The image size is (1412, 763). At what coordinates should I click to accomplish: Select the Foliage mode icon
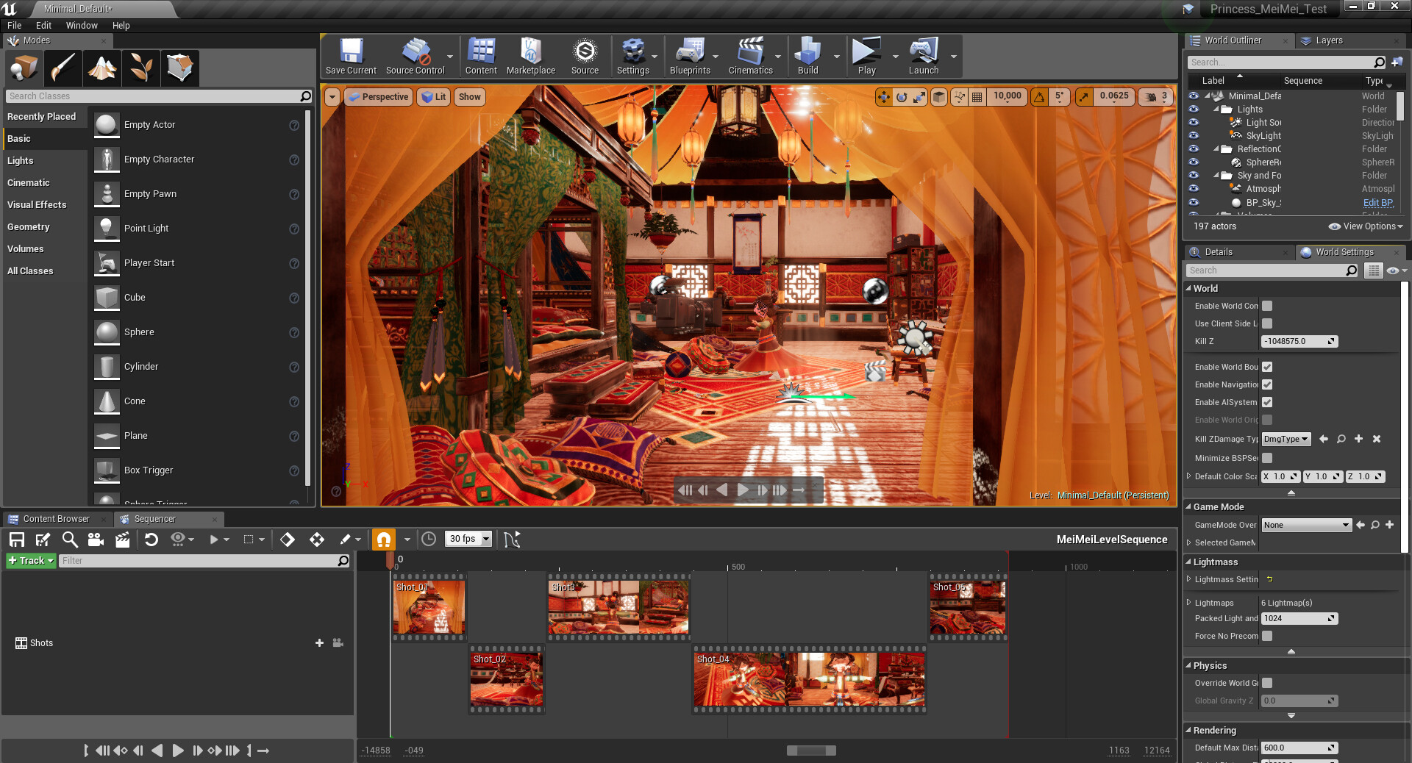[141, 68]
